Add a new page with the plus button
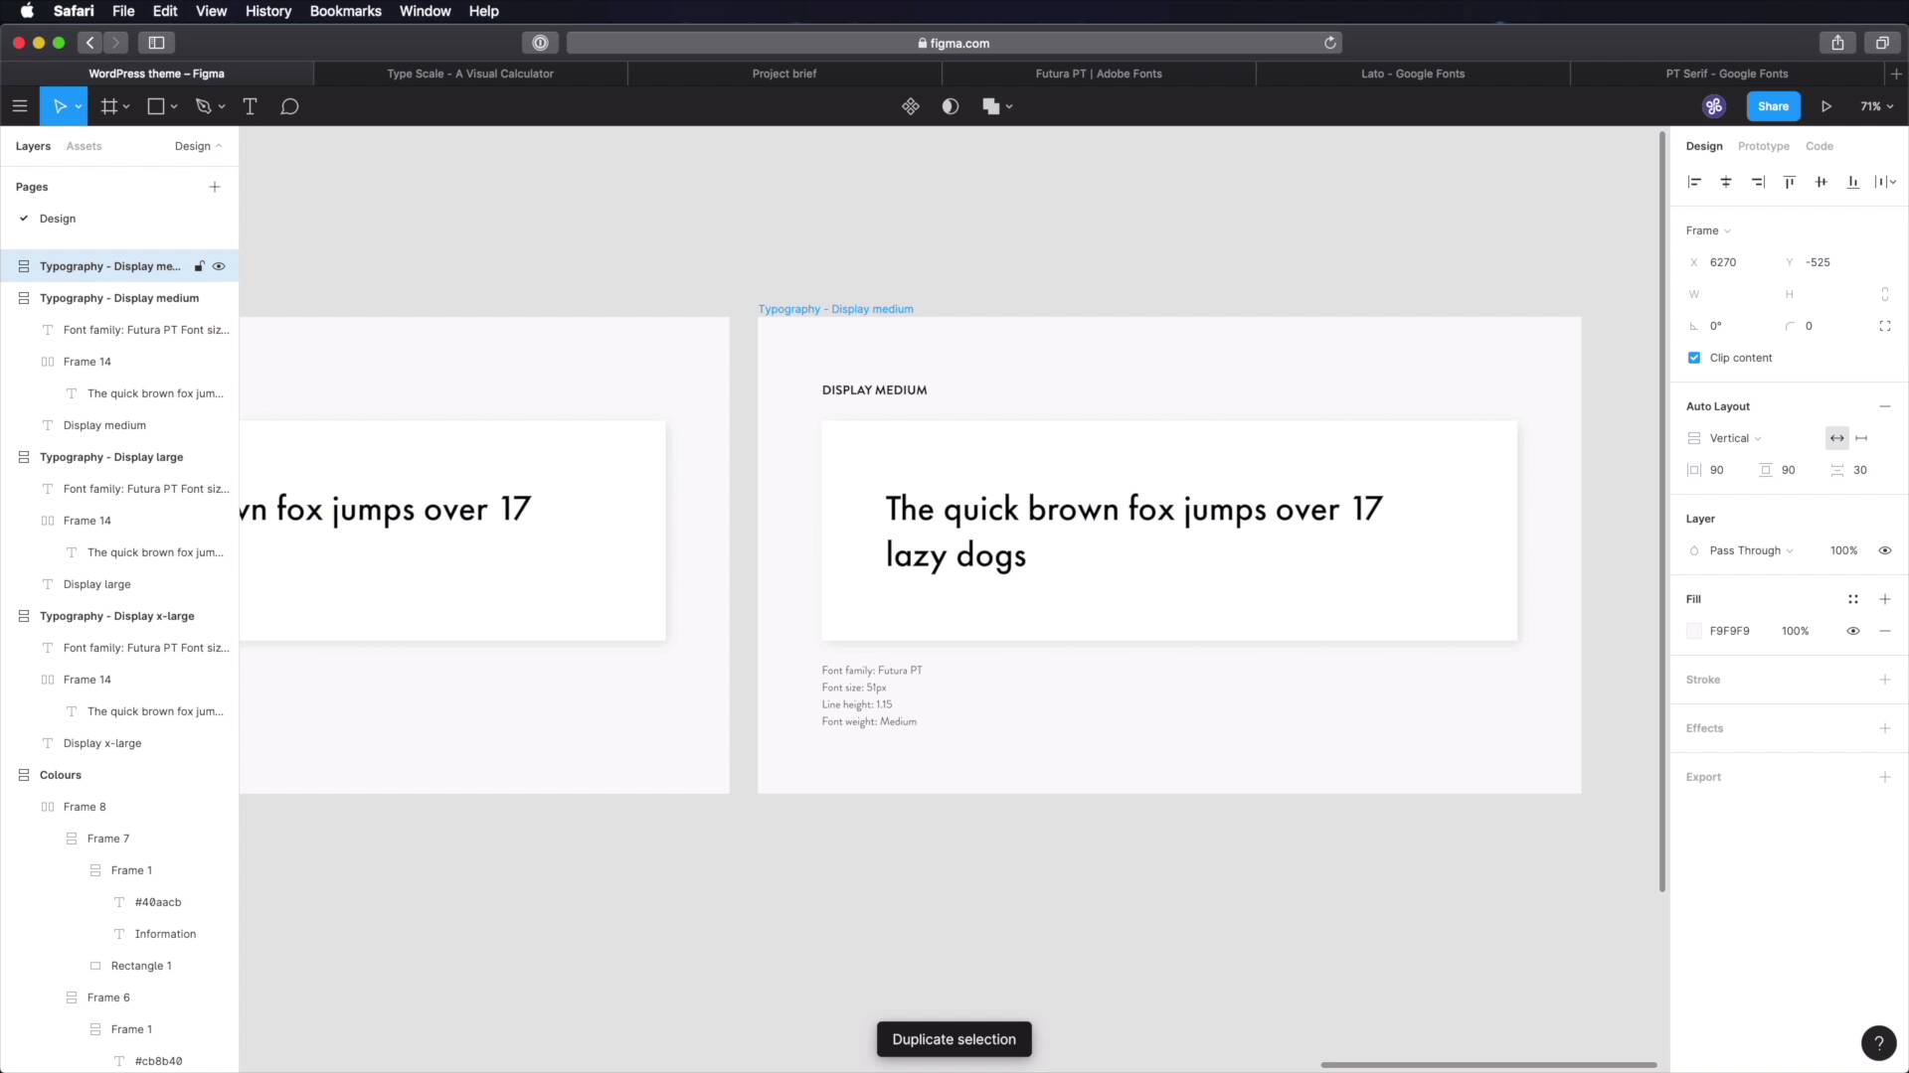 (215, 186)
